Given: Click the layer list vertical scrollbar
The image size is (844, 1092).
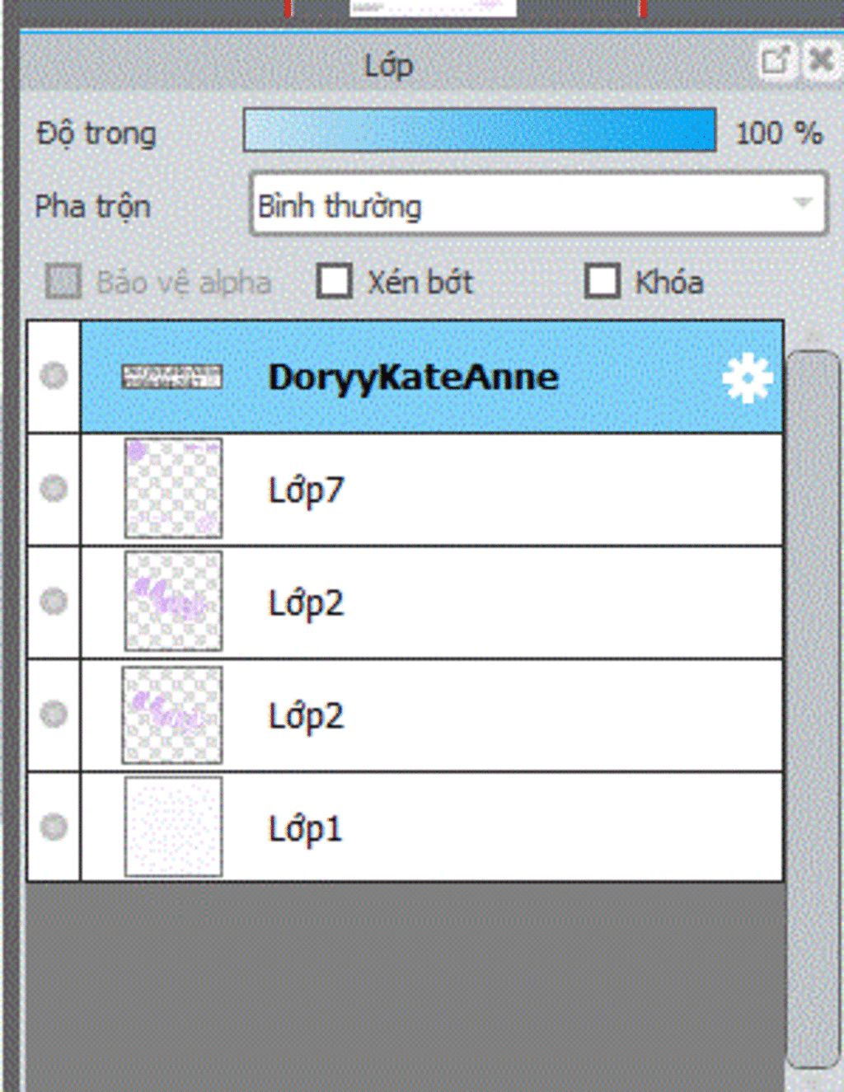Looking at the screenshot, I should (x=813, y=709).
